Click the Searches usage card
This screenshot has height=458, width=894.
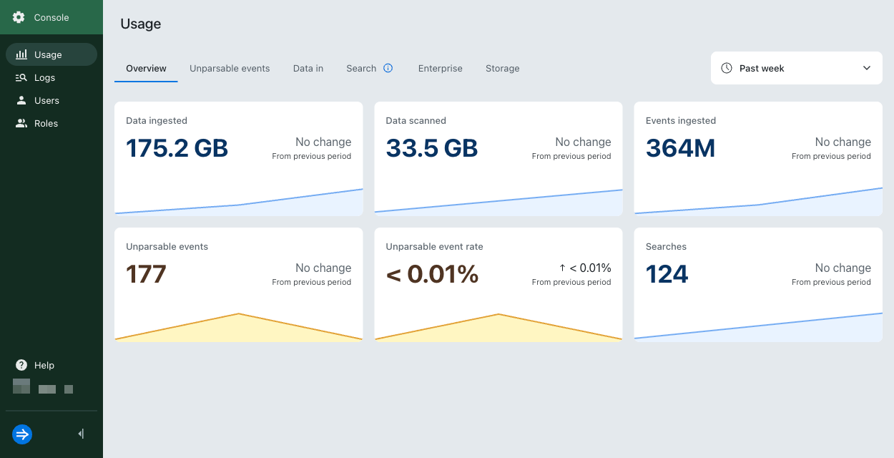click(x=757, y=284)
